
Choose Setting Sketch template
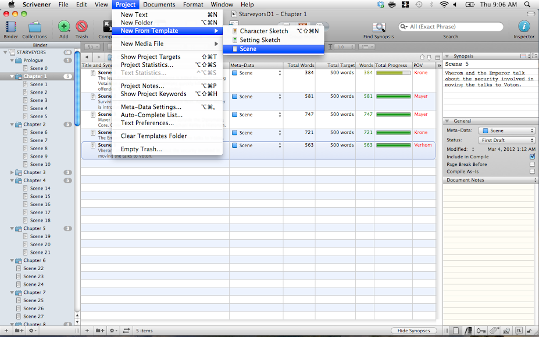273,40
